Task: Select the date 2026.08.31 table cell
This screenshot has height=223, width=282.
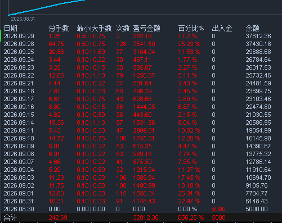Action: pos(19,201)
